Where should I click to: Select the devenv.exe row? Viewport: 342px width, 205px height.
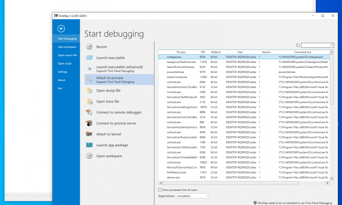click(x=244, y=177)
